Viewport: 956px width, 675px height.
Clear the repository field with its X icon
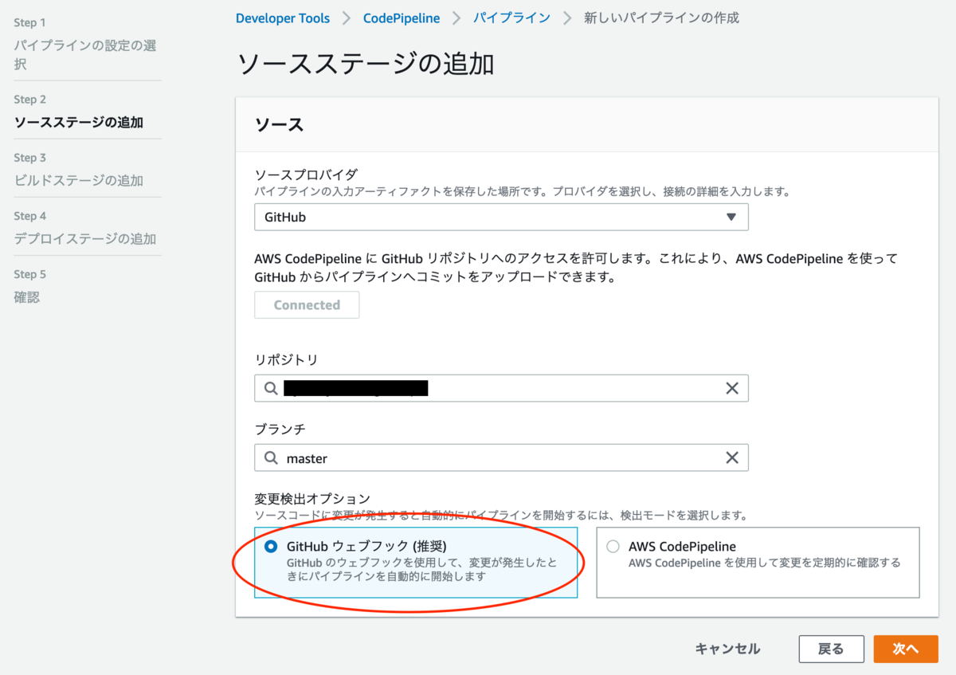tap(731, 388)
